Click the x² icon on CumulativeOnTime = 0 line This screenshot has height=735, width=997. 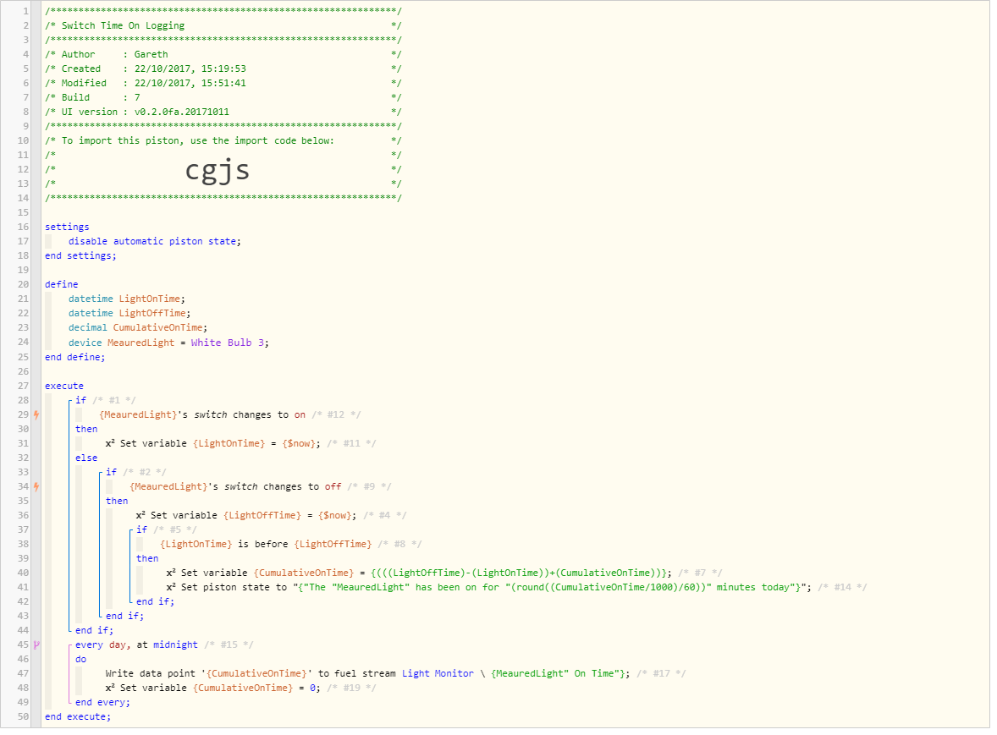pyautogui.click(x=110, y=688)
